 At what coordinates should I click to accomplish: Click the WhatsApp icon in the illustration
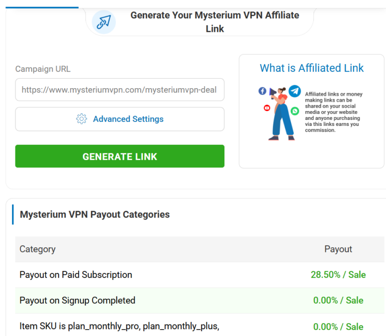(x=295, y=111)
